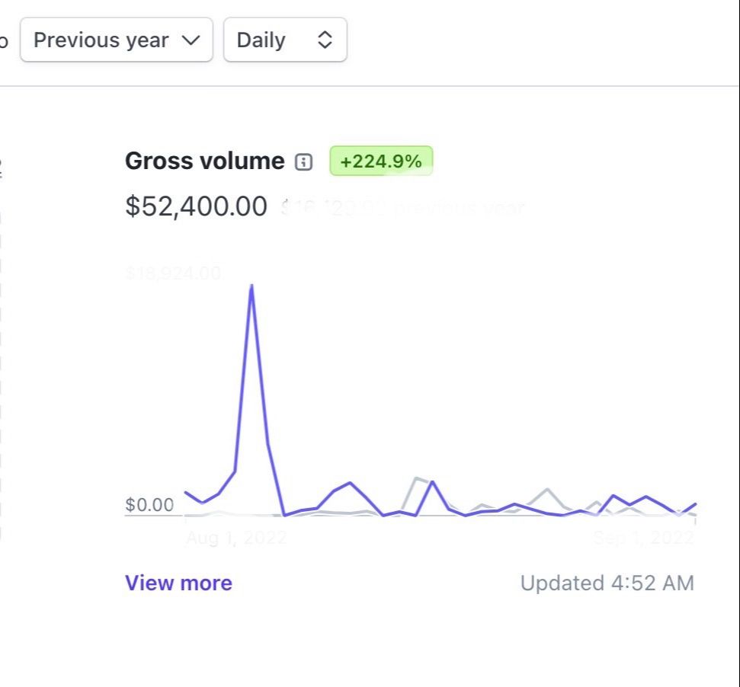Click the Daily label text
Viewport: 740px width, 687px height.
point(261,40)
